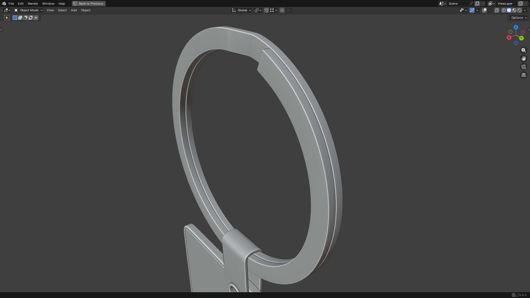Open the proportional editing falloff dropdown
This screenshot has height=298, width=530.
click(289, 10)
